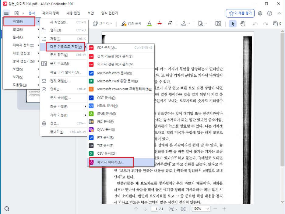Click the save disk icon in top bar
The width and height of the screenshot is (285, 214).
coord(17,13)
